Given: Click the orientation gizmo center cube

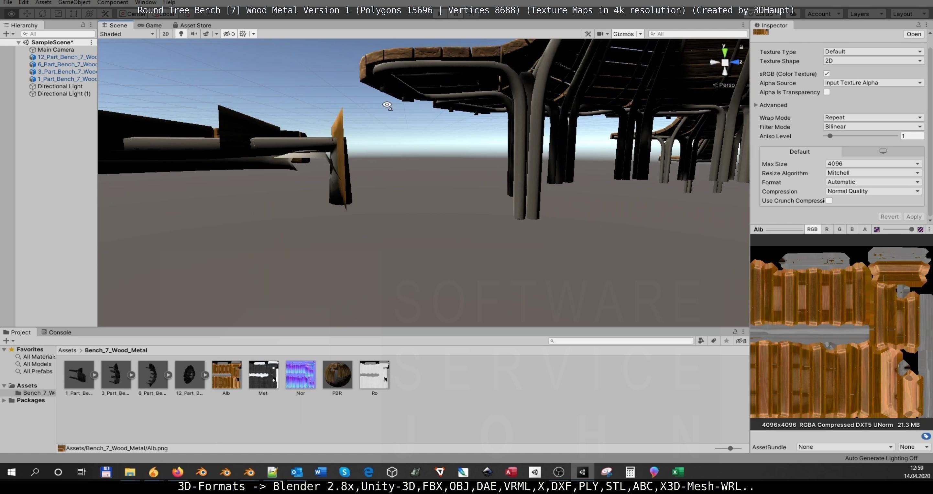Looking at the screenshot, I should coord(725,62).
